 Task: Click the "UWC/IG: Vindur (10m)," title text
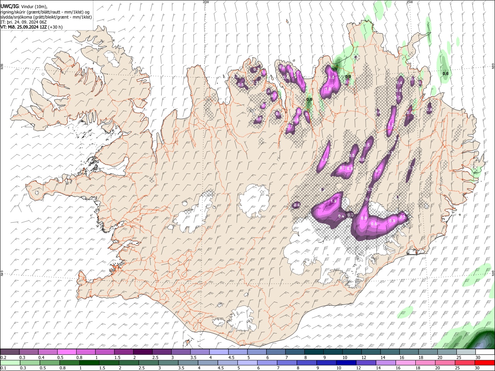point(24,6)
